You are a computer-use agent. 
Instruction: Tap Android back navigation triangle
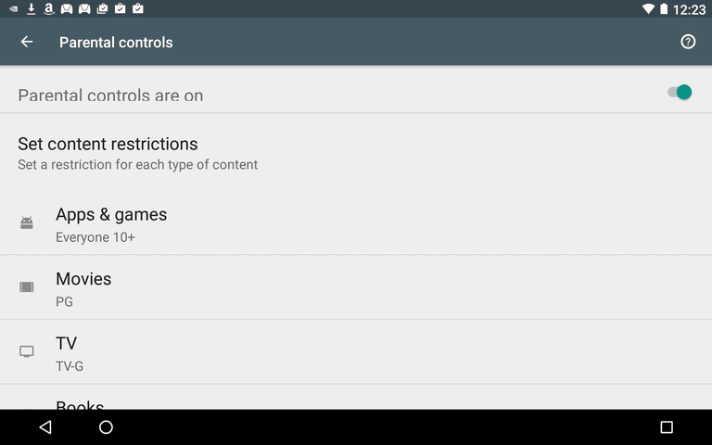pyautogui.click(x=45, y=426)
